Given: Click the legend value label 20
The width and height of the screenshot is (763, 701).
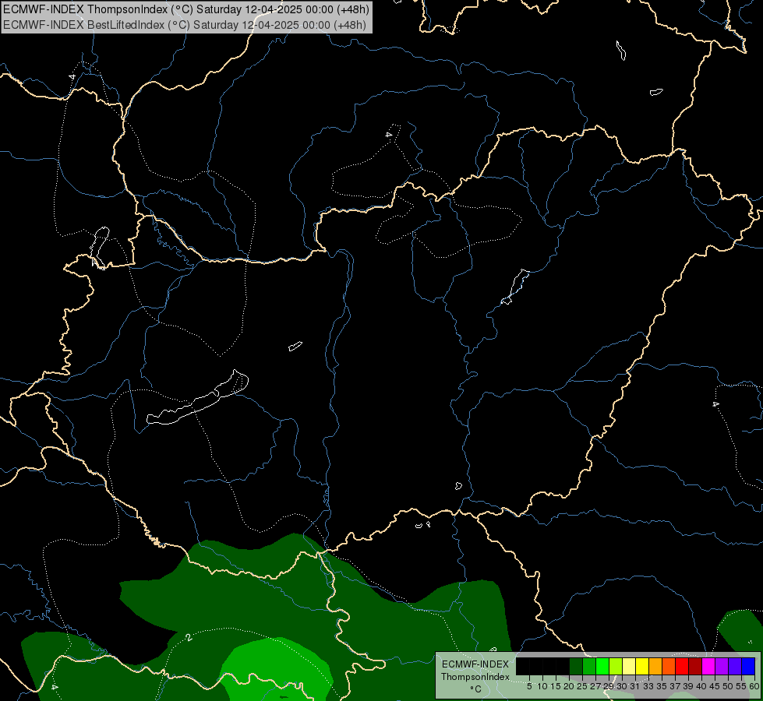Looking at the screenshot, I should pyautogui.click(x=569, y=686).
